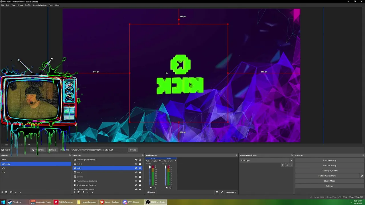Remove scene transition with trash icon
Viewport: 365px width, 205px height.
287,165
